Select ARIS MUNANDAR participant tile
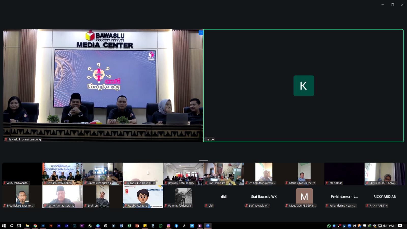 pos(22,174)
